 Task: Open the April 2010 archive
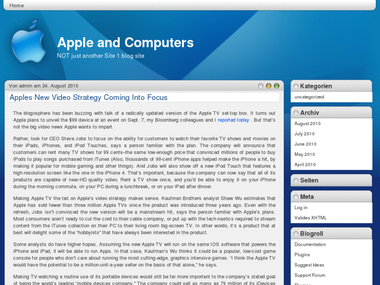305,164
